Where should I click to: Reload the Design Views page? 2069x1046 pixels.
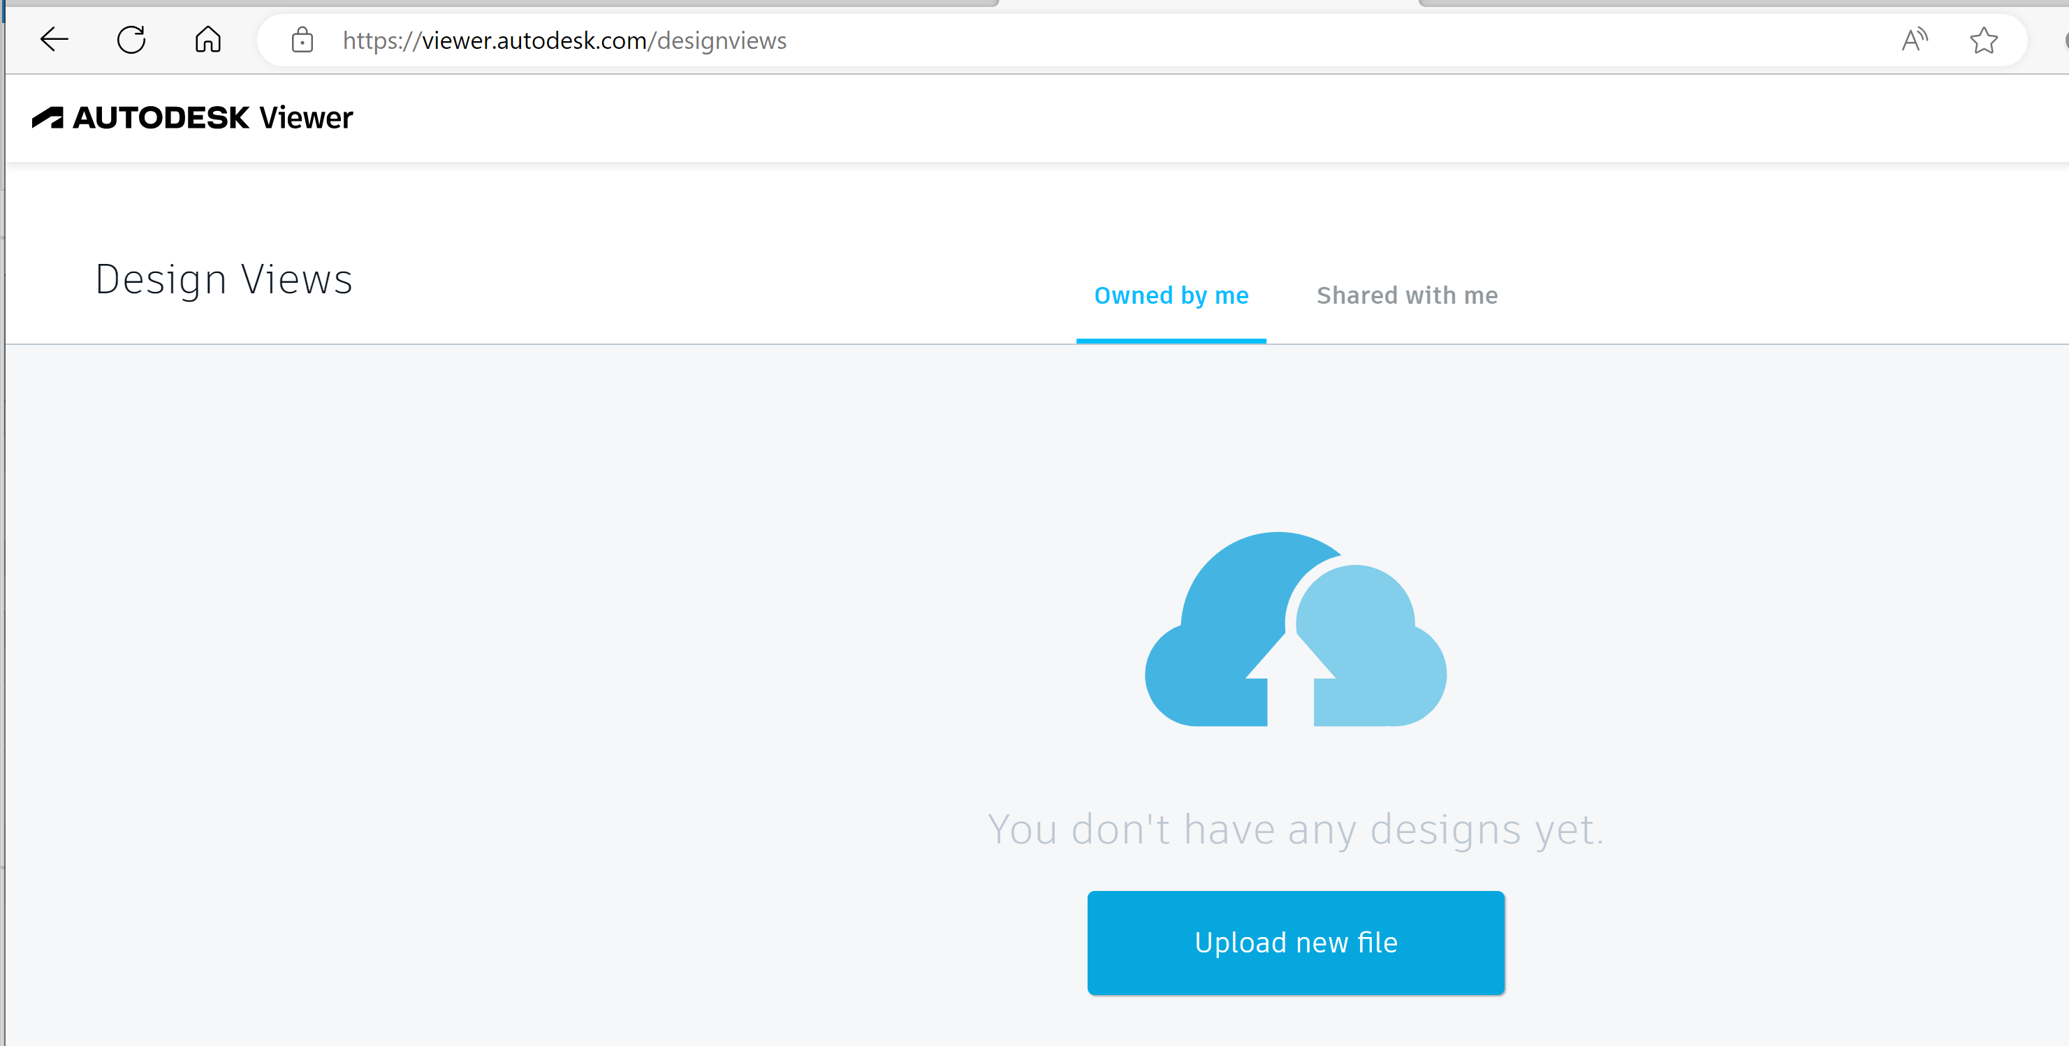[x=131, y=40]
